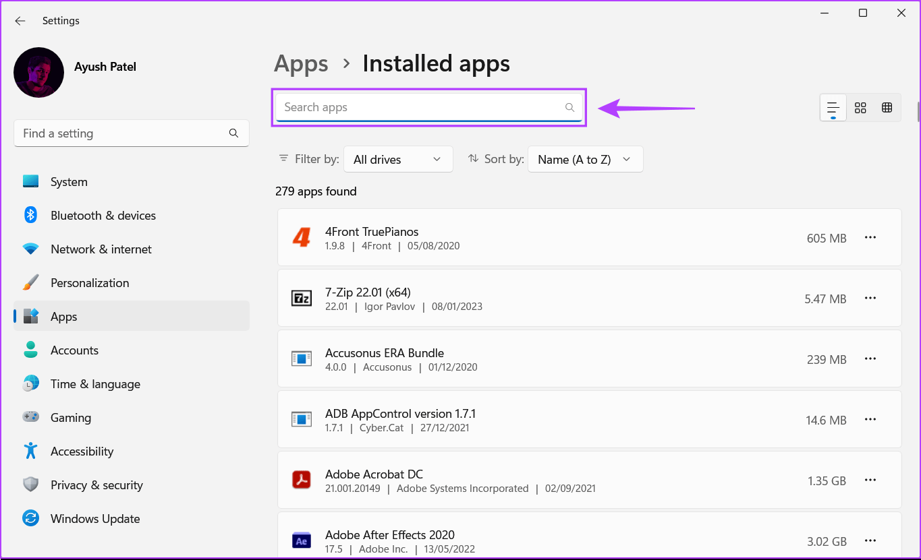Maximize the Settings window
Viewport: 921px width, 560px height.
point(863,13)
